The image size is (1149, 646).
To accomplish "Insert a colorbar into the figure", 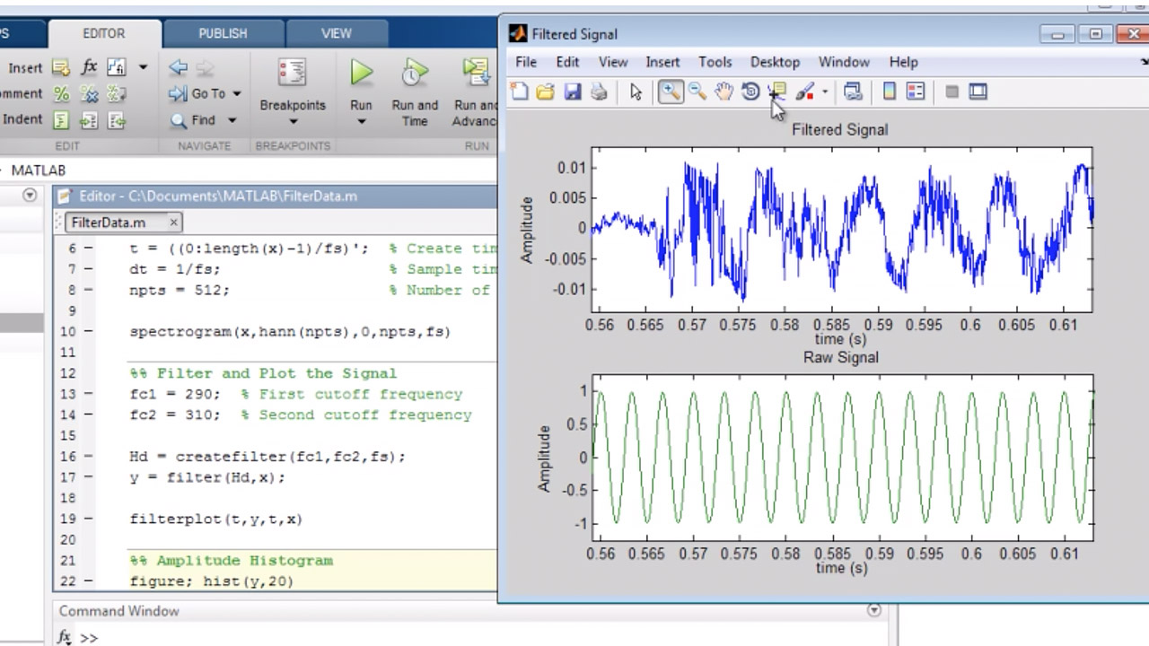I will pyautogui.click(x=888, y=91).
